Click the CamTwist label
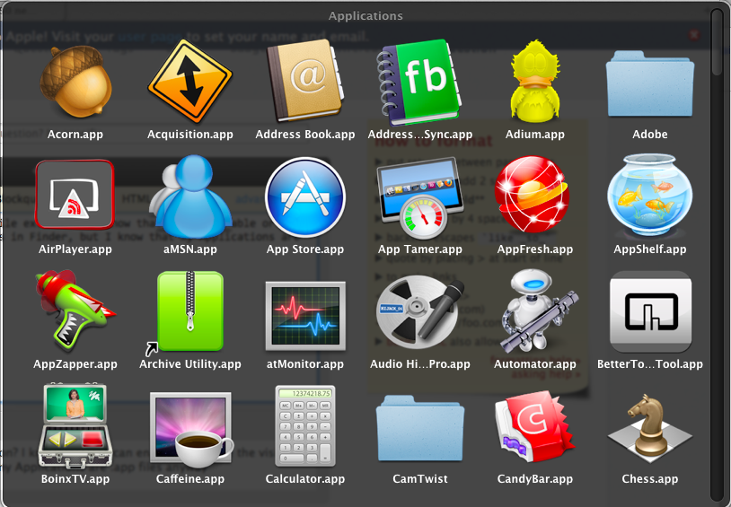Screen dimensions: 731x507 (x=420, y=479)
